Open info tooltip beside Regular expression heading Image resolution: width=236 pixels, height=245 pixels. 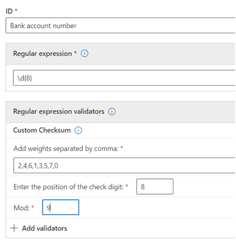point(84,53)
